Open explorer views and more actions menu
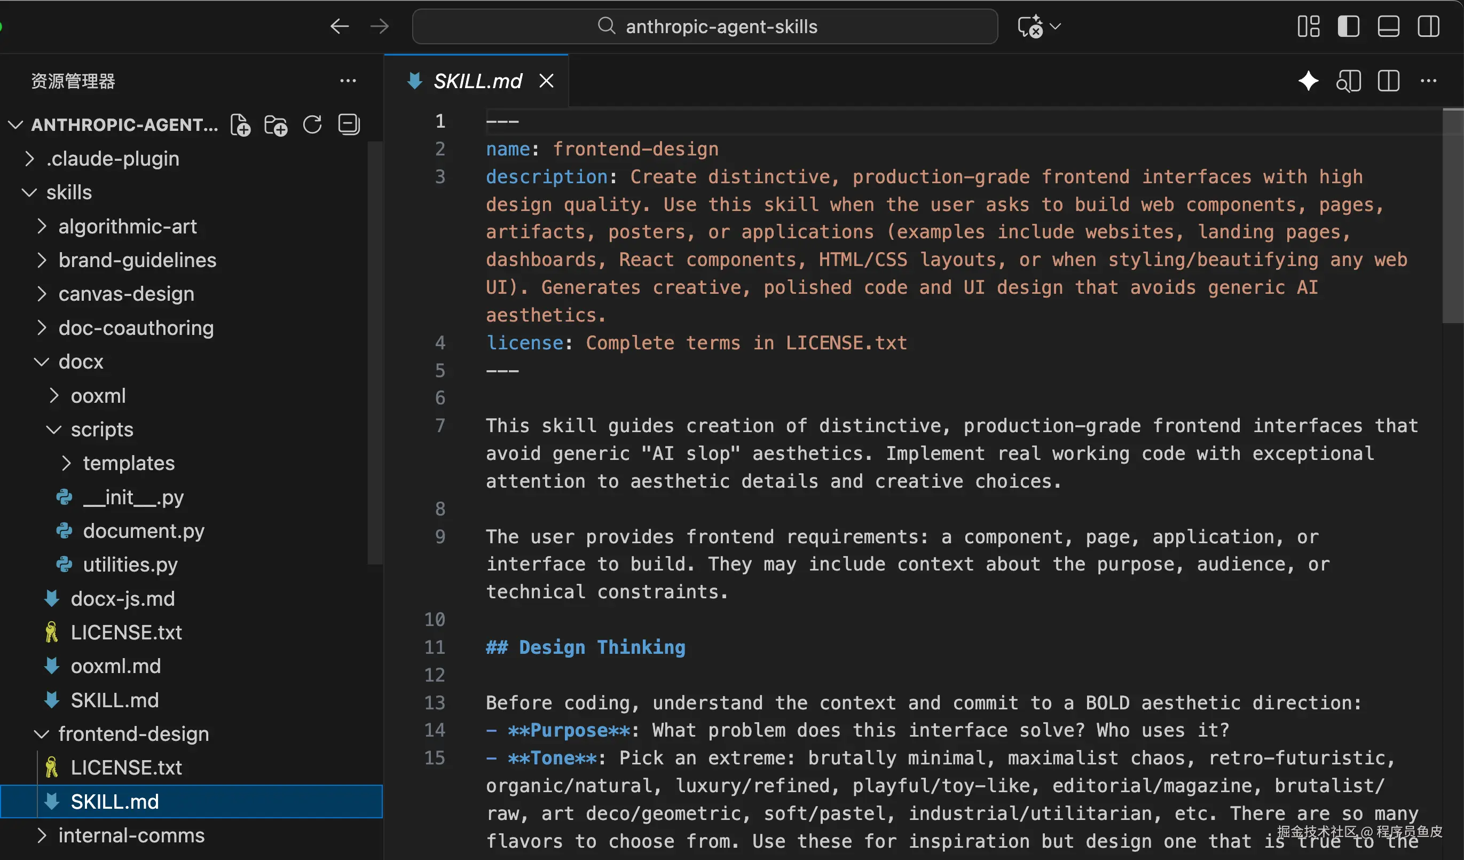The width and height of the screenshot is (1464, 860). point(348,81)
